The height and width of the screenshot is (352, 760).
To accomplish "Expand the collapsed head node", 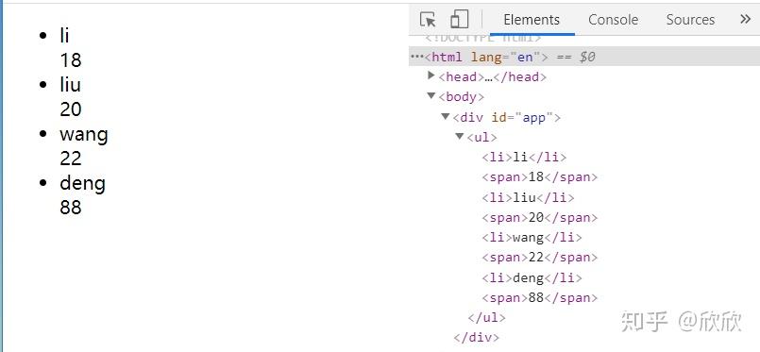I will pos(431,75).
